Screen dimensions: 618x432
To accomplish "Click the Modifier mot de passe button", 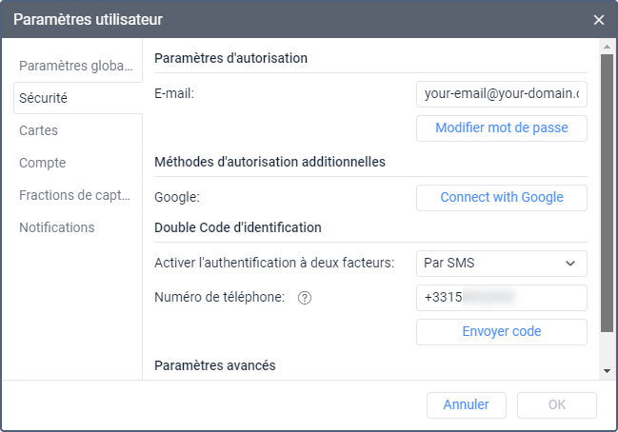I will (x=501, y=128).
